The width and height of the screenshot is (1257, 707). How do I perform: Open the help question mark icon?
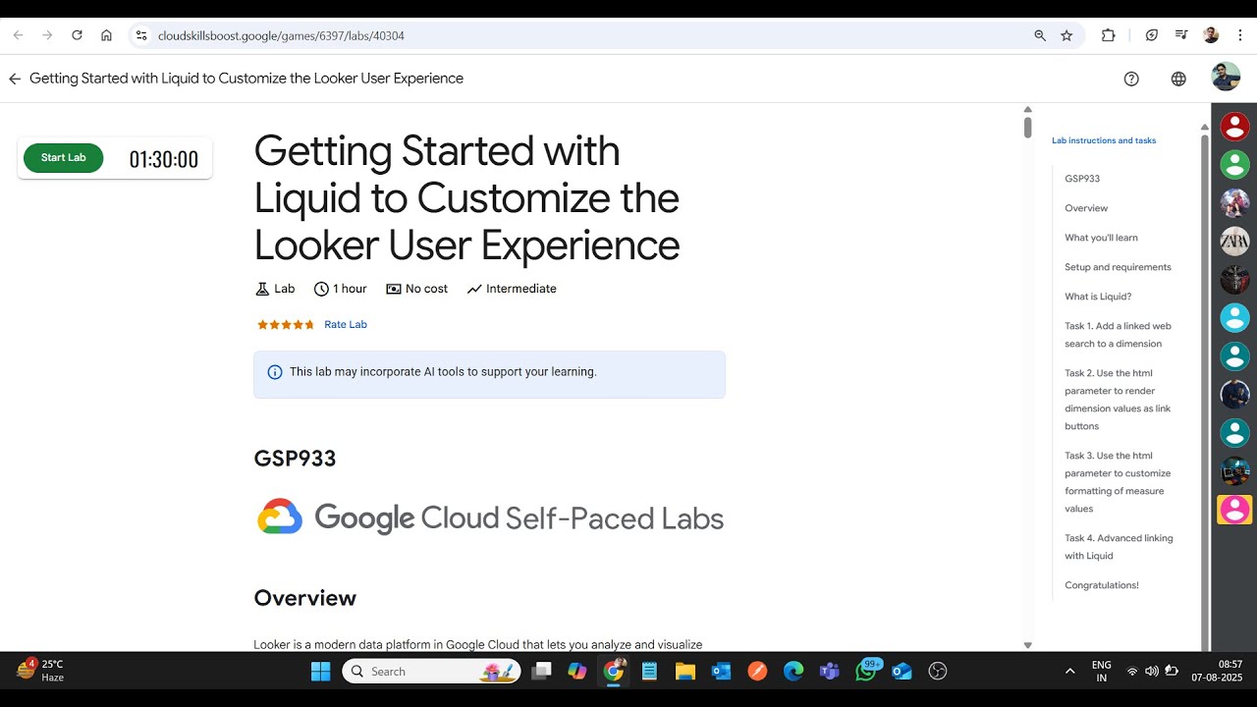(x=1131, y=79)
